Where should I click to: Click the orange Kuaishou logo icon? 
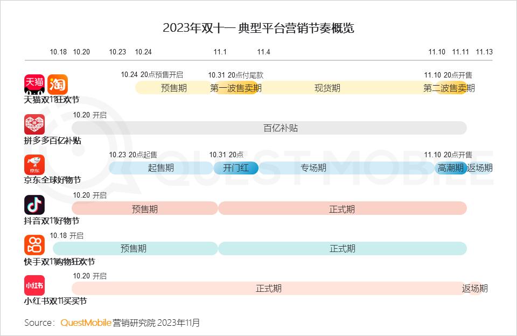pos(34,245)
